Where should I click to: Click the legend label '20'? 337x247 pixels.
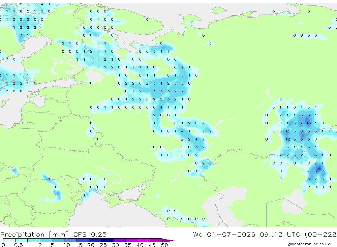91,245
